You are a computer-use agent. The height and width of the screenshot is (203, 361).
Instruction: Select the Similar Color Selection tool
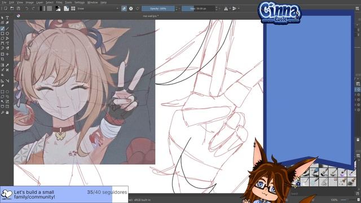(7, 101)
